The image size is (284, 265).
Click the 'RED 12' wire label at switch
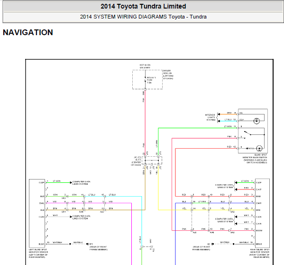(231, 147)
